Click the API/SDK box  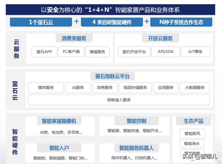click(166, 52)
